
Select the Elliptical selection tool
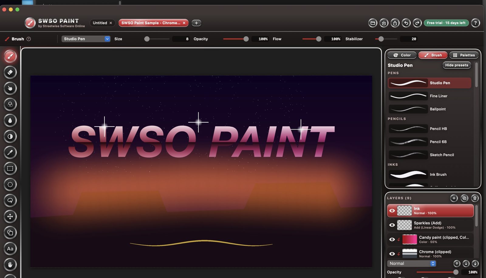[x=10, y=185]
